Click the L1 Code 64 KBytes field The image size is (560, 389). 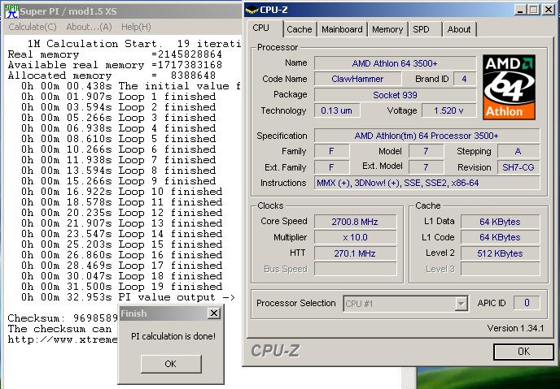[x=500, y=237]
